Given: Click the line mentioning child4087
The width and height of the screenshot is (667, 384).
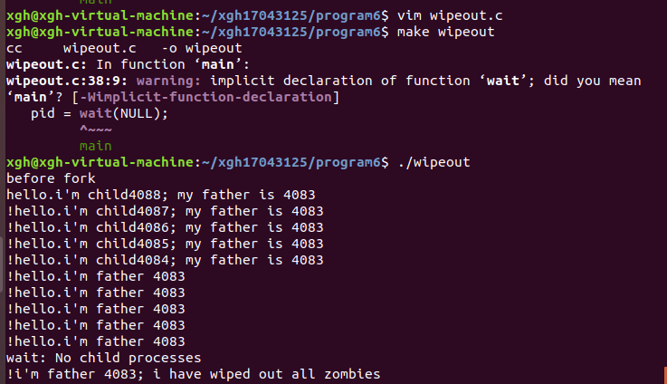Looking at the screenshot, I should pos(165,211).
